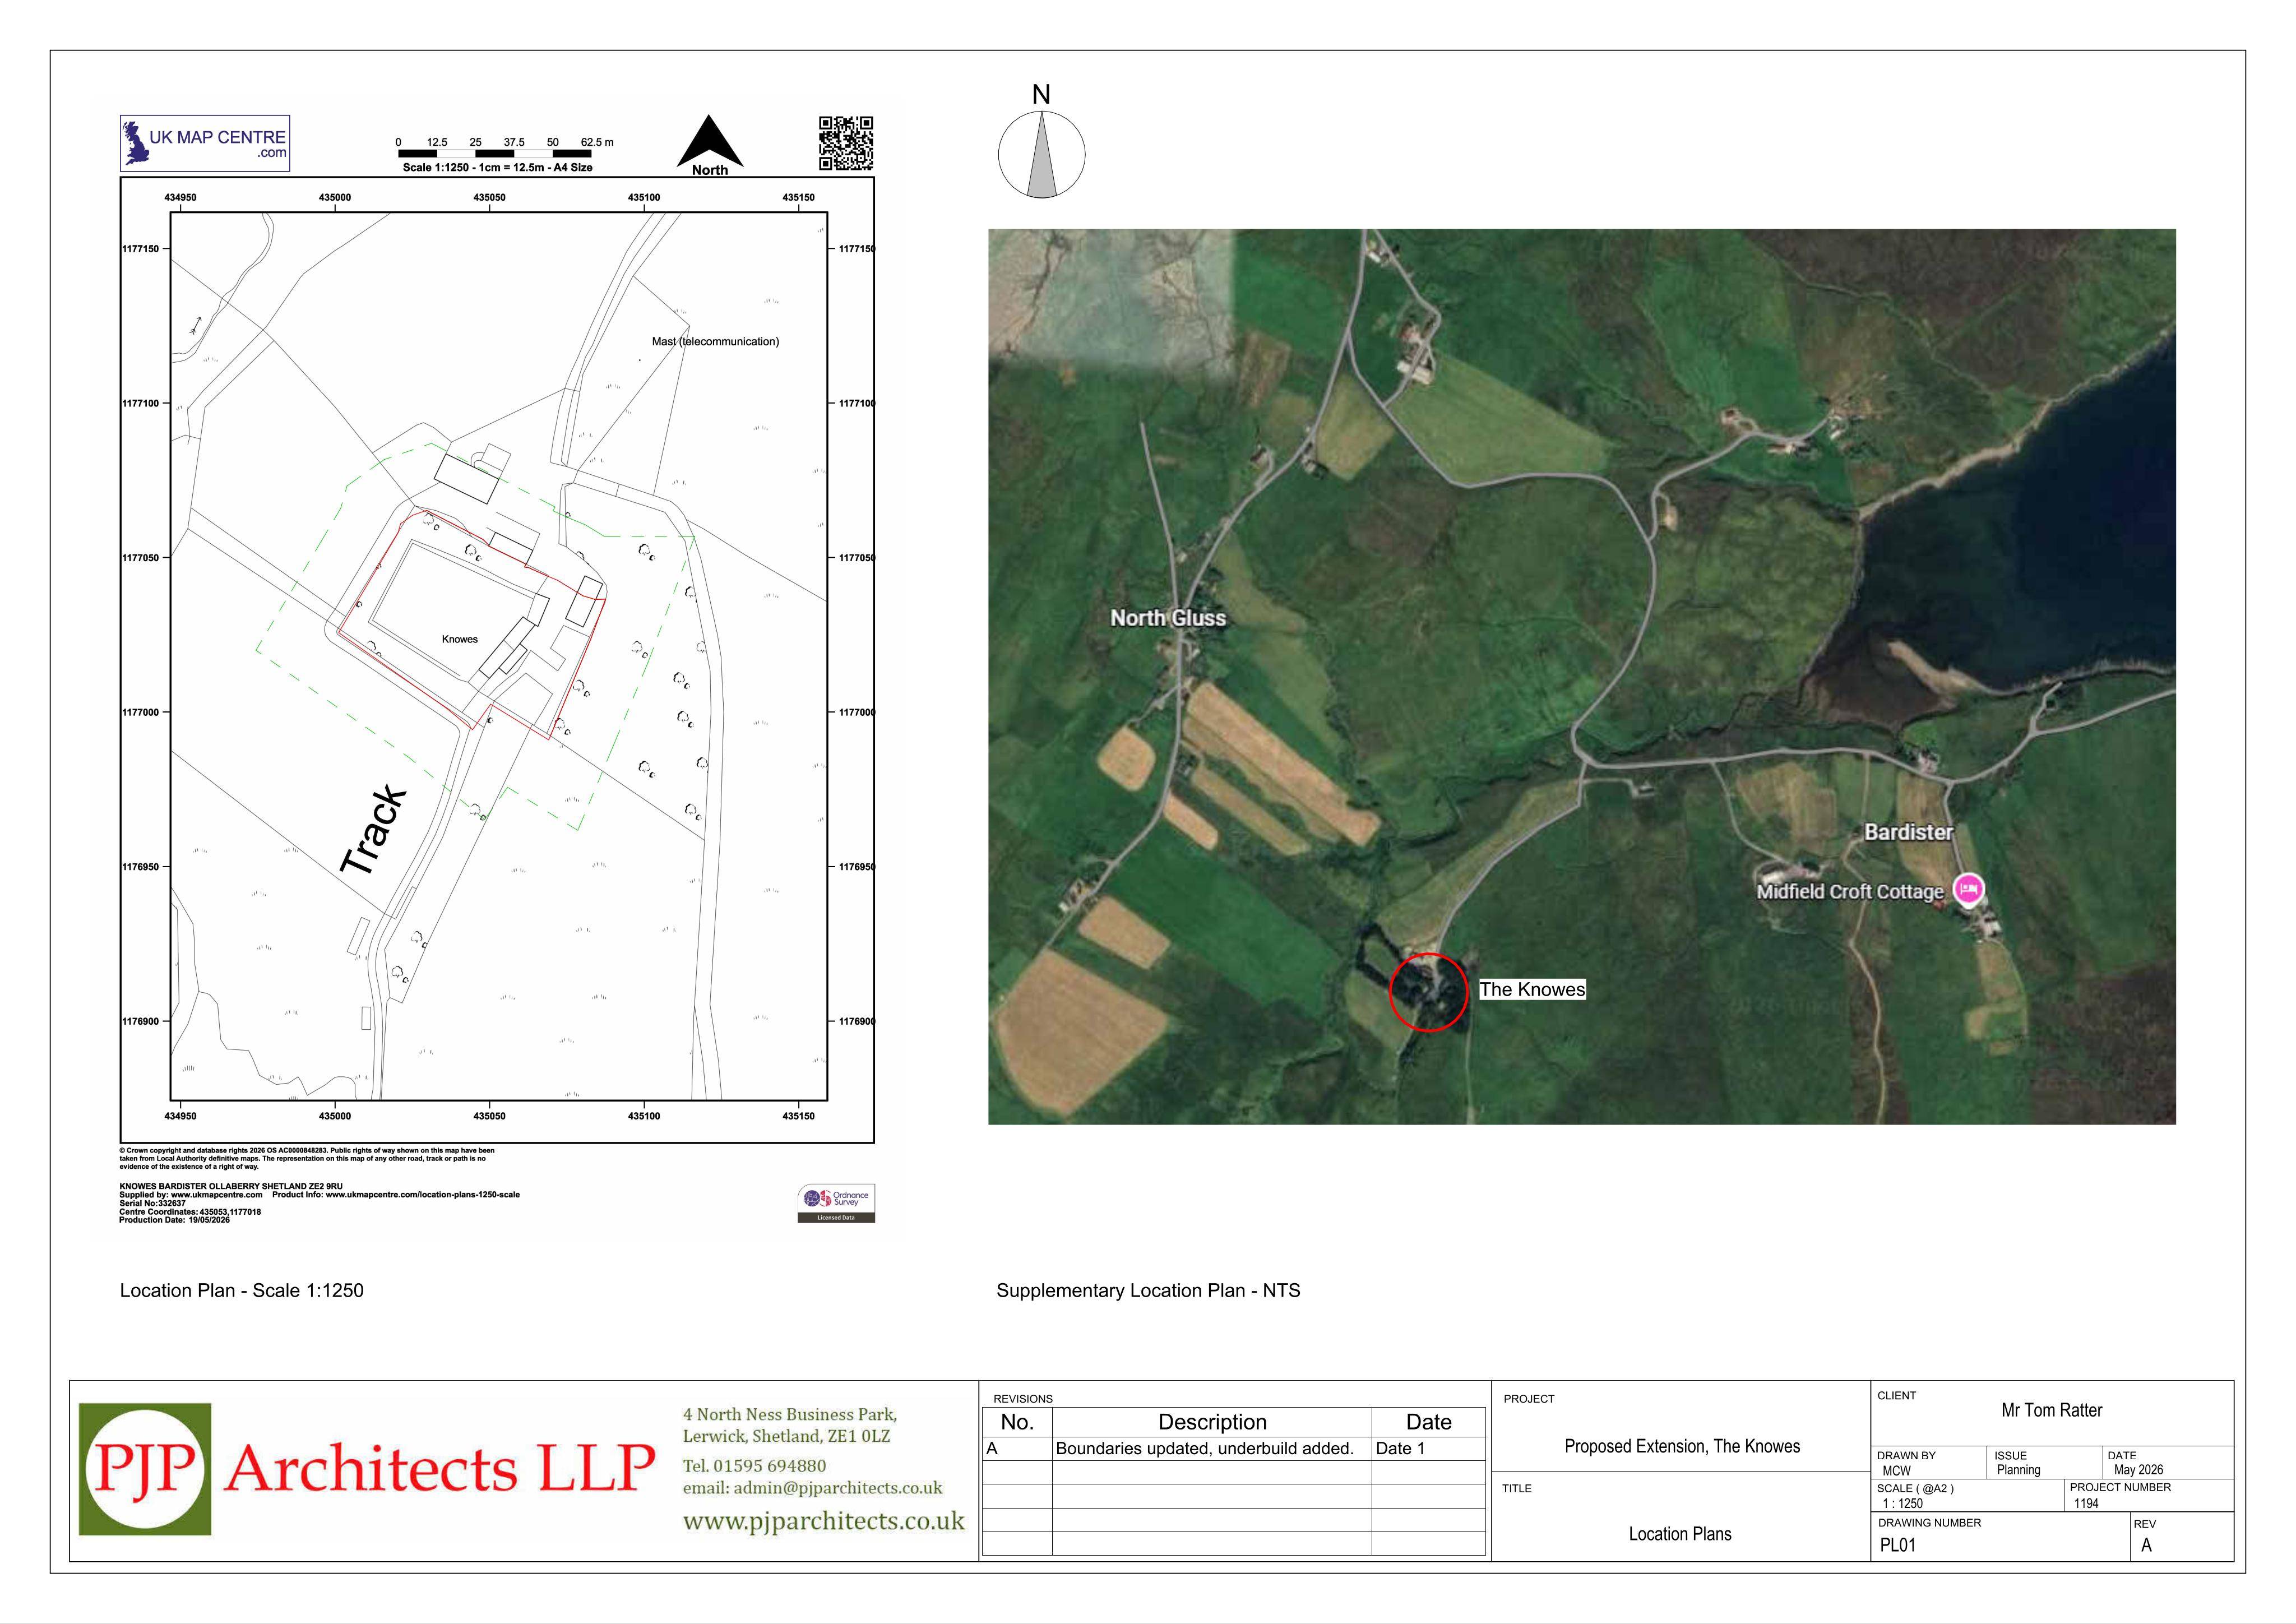This screenshot has width=2296, height=1624.
Task: Click the 'Knowes' label inside the plot
Action: [x=460, y=639]
